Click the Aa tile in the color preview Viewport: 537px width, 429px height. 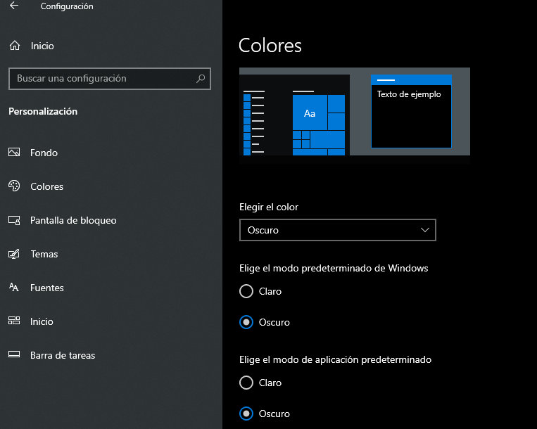pos(310,113)
